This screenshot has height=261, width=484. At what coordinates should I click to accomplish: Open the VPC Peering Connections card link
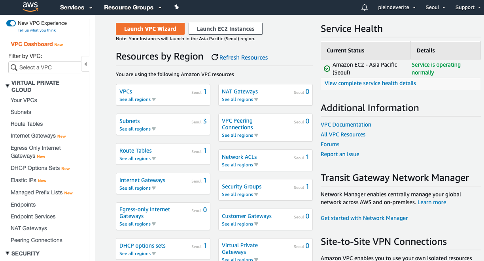[x=237, y=124]
